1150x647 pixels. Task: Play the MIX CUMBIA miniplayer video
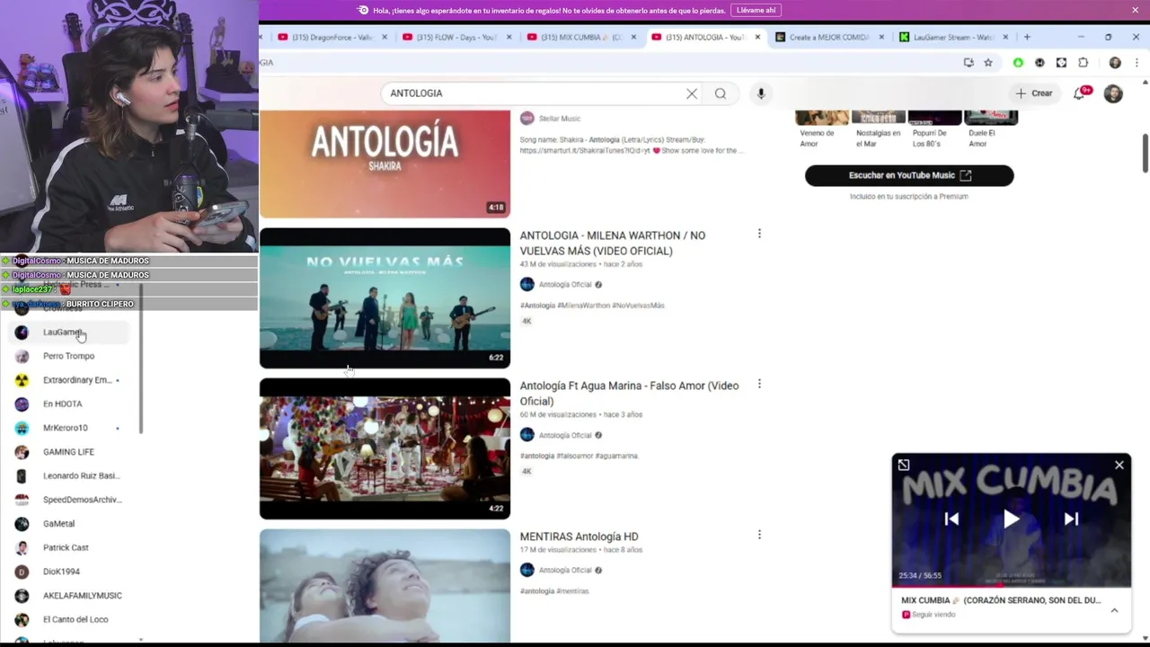point(1012,518)
